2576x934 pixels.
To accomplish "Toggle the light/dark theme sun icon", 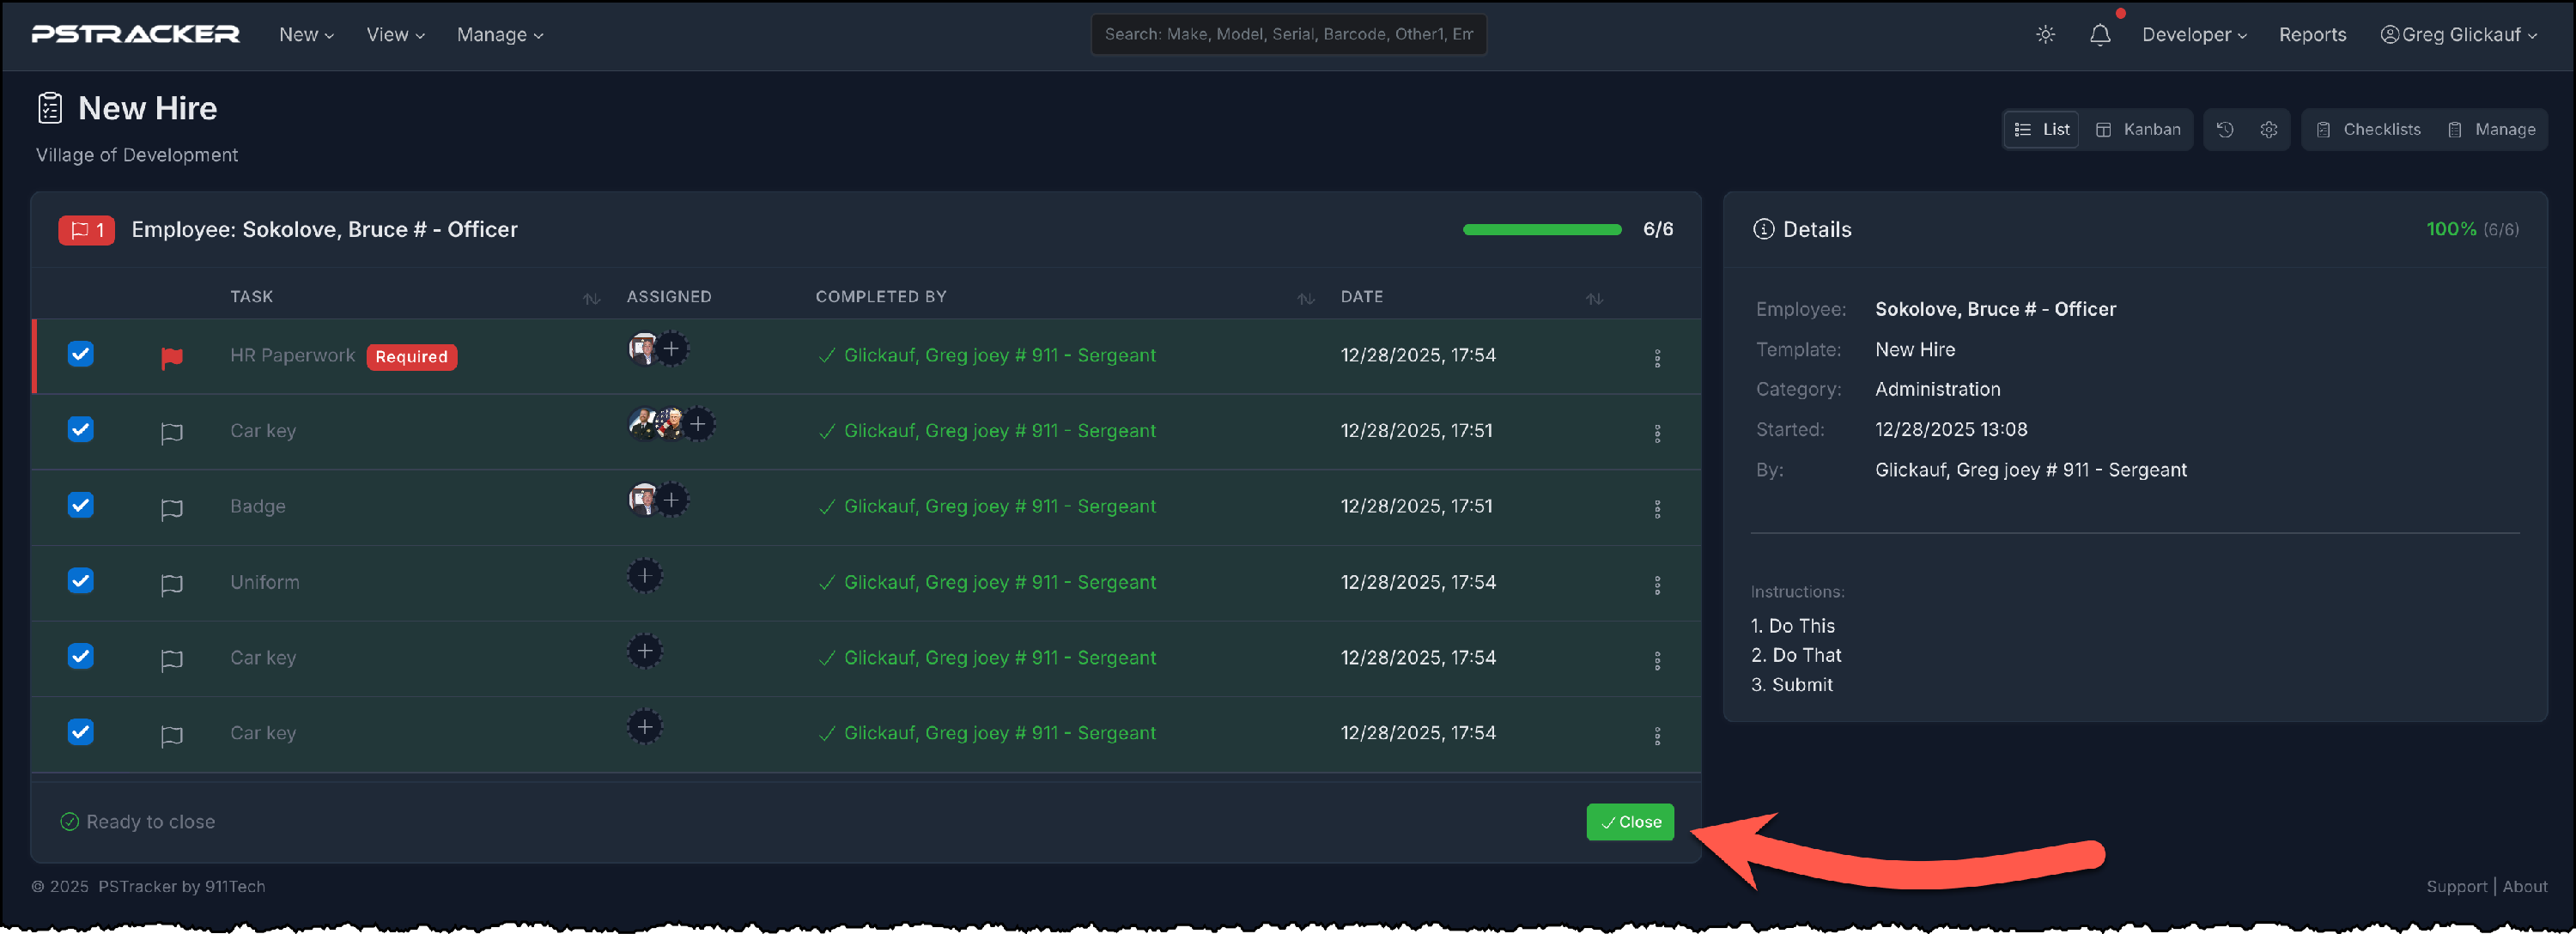I will pyautogui.click(x=2045, y=35).
